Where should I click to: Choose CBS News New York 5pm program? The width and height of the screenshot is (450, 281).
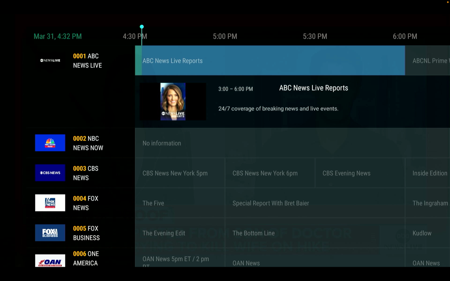click(180, 173)
